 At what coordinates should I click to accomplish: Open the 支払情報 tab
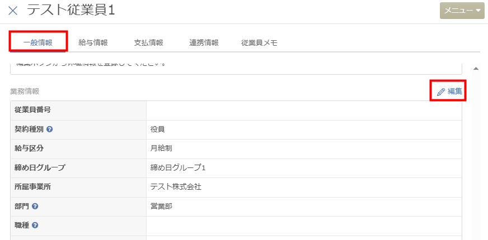[x=148, y=43]
